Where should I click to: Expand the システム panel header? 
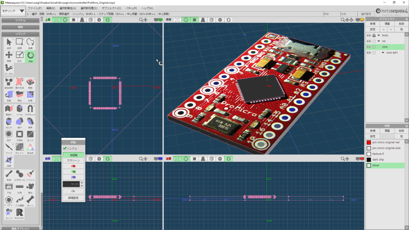pos(20,20)
